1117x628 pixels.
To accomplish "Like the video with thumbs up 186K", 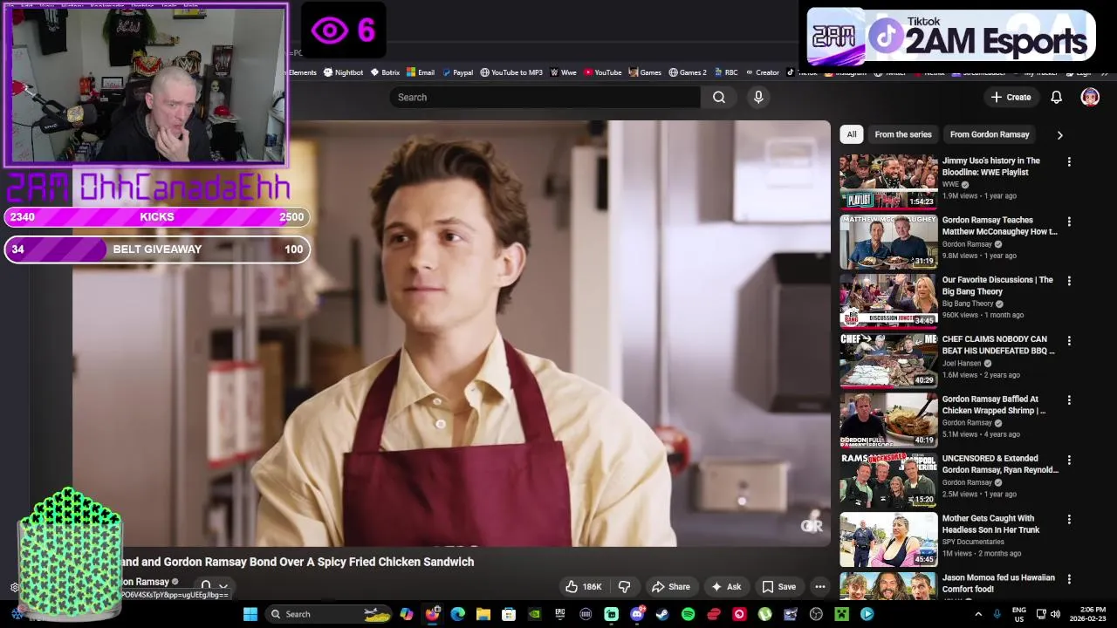I will tap(583, 587).
